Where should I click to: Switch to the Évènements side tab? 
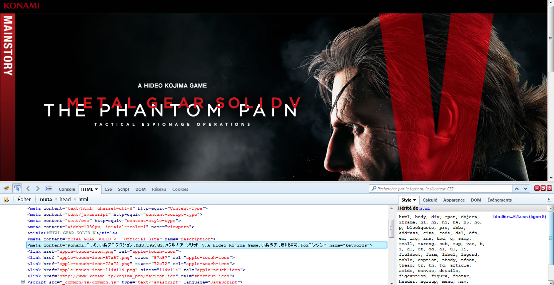click(x=499, y=200)
